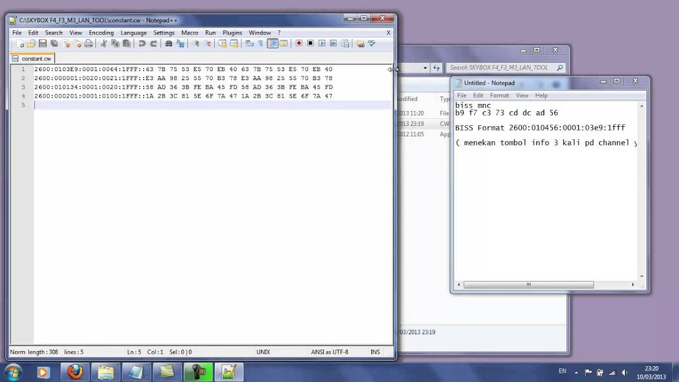679x382 pixels.
Task: Save the file with the floppy icon
Action: (42, 44)
